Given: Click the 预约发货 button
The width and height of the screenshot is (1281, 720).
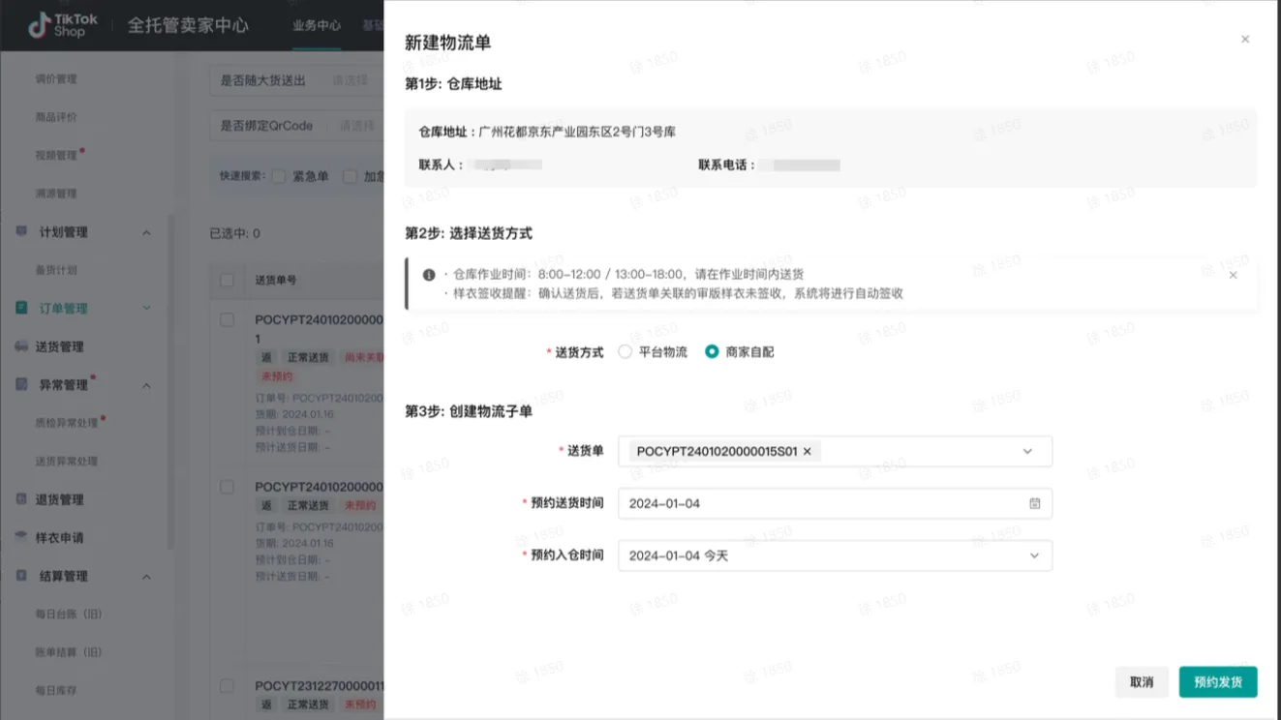Looking at the screenshot, I should pos(1218,682).
